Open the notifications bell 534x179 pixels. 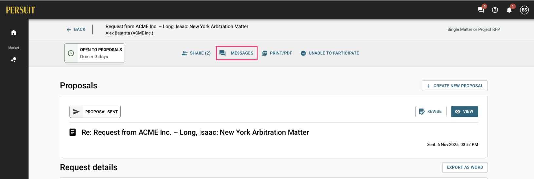[509, 10]
